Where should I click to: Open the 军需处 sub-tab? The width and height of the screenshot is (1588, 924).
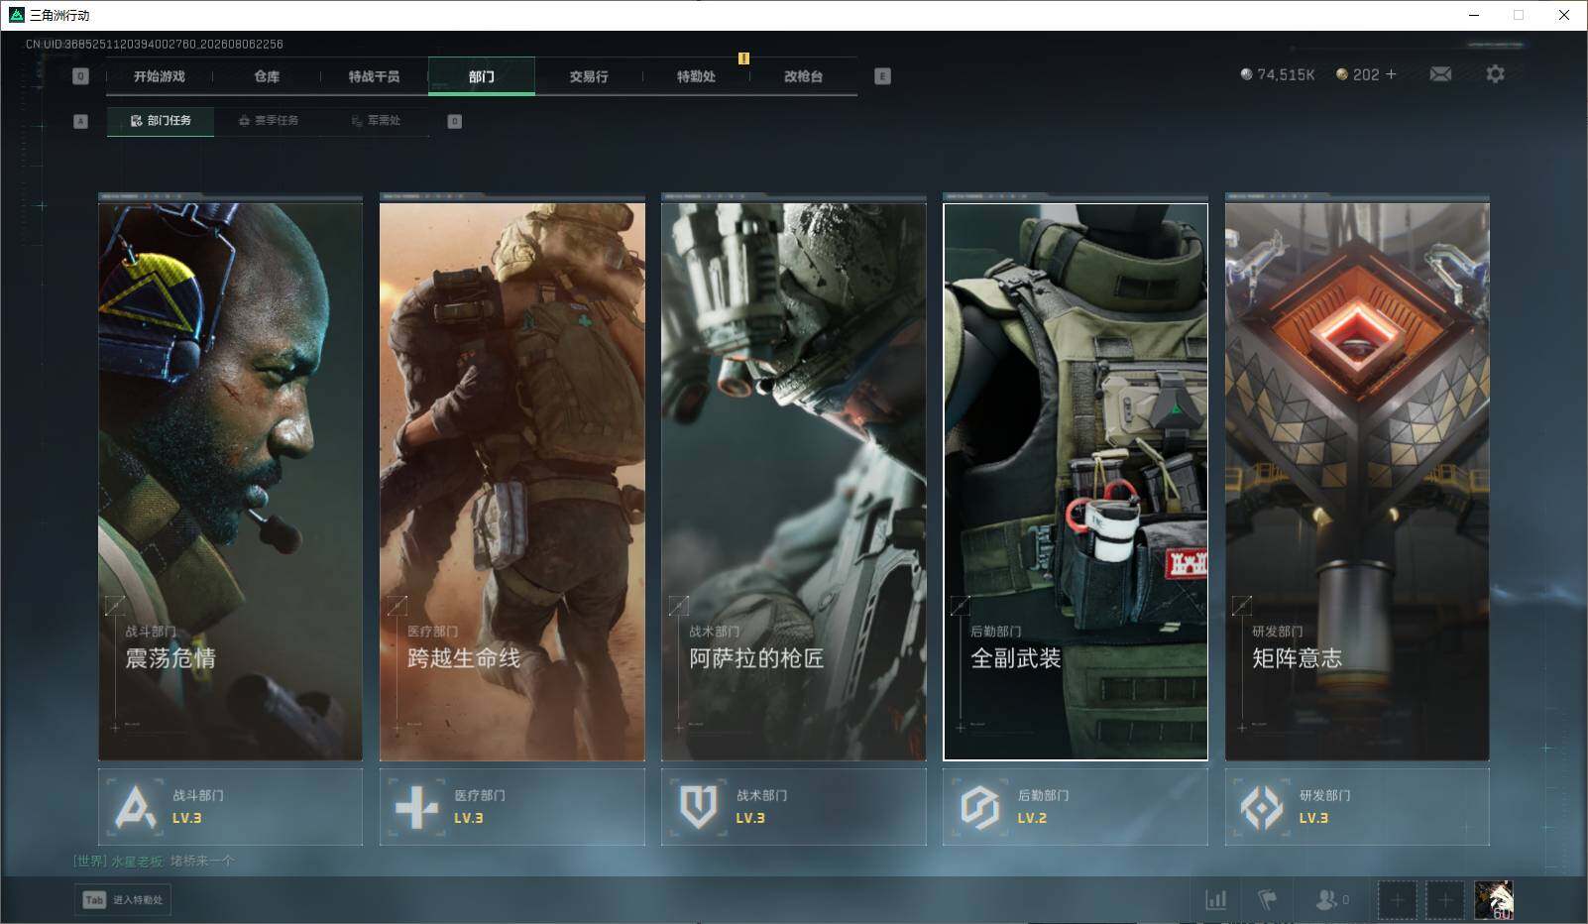[376, 121]
